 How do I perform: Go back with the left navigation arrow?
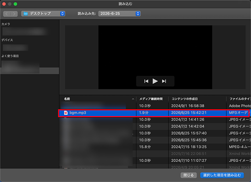pyautogui.click(x=7, y=14)
